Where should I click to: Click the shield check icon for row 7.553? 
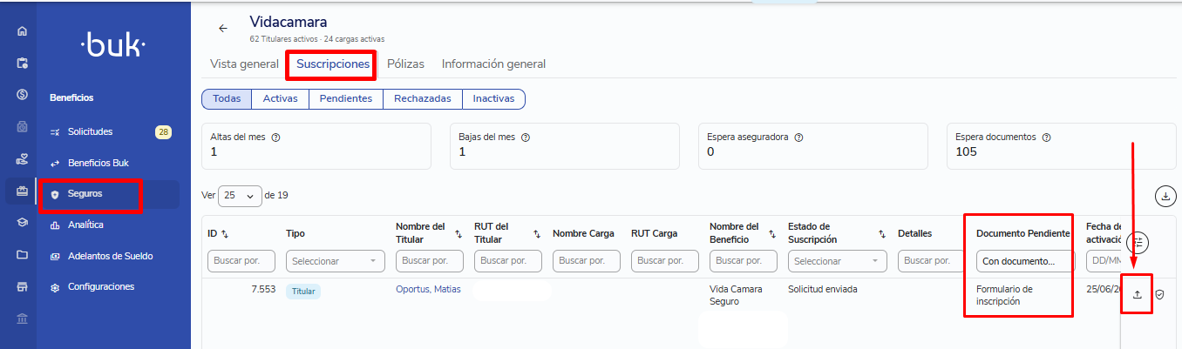tap(1159, 294)
